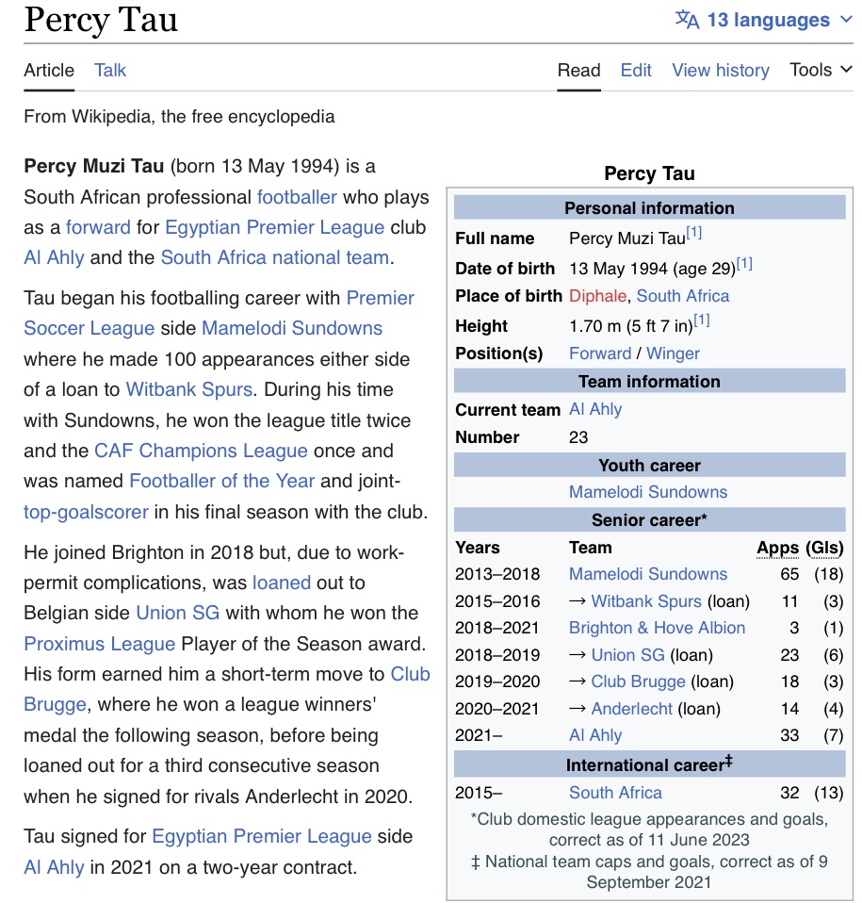Open View history tab

click(721, 71)
